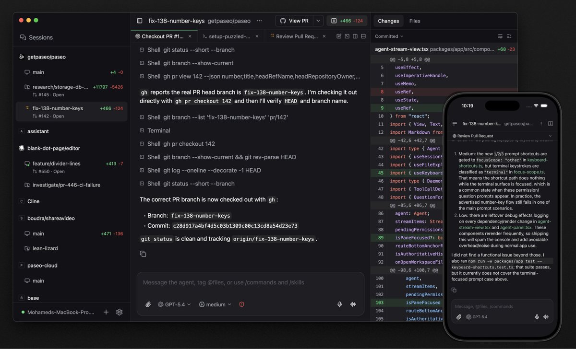
Task: Click the microphone dictation icon in desktop composer
Action: click(339, 304)
